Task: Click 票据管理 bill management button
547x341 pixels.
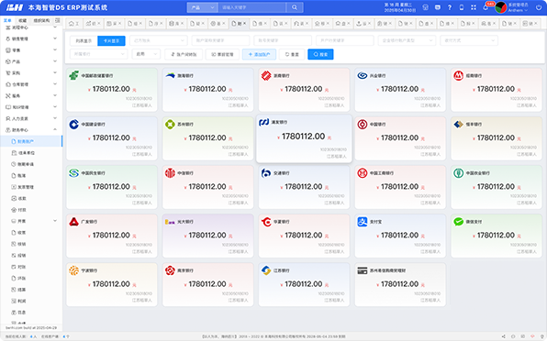Action: (x=222, y=54)
